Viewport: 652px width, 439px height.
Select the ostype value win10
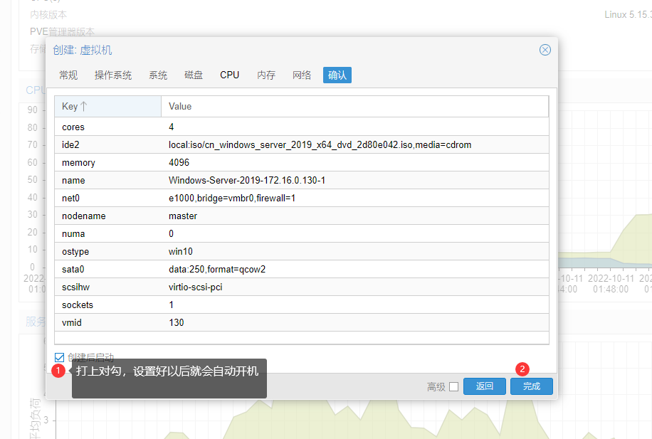coord(181,251)
